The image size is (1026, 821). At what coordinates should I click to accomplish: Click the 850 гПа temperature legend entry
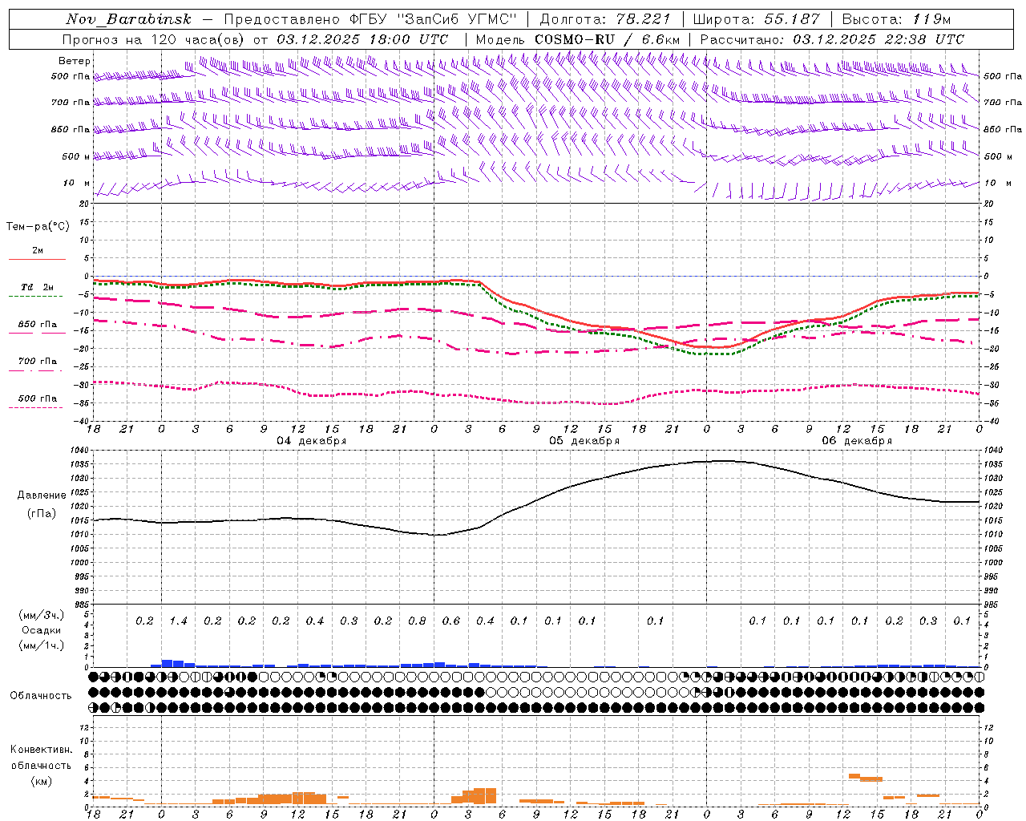click(38, 325)
